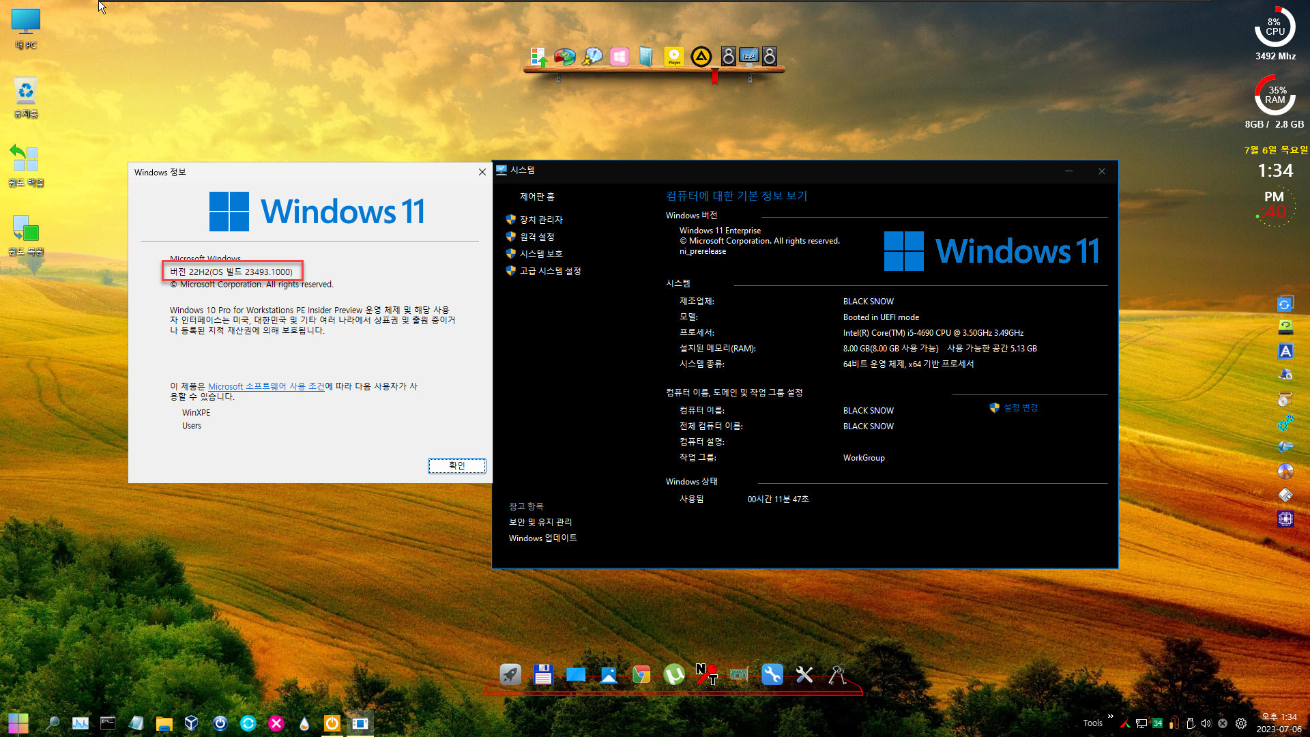The width and height of the screenshot is (1310, 737).
Task: Open the Microsoft 소프트웨어 사용 조건 link
Action: pyautogui.click(x=266, y=386)
